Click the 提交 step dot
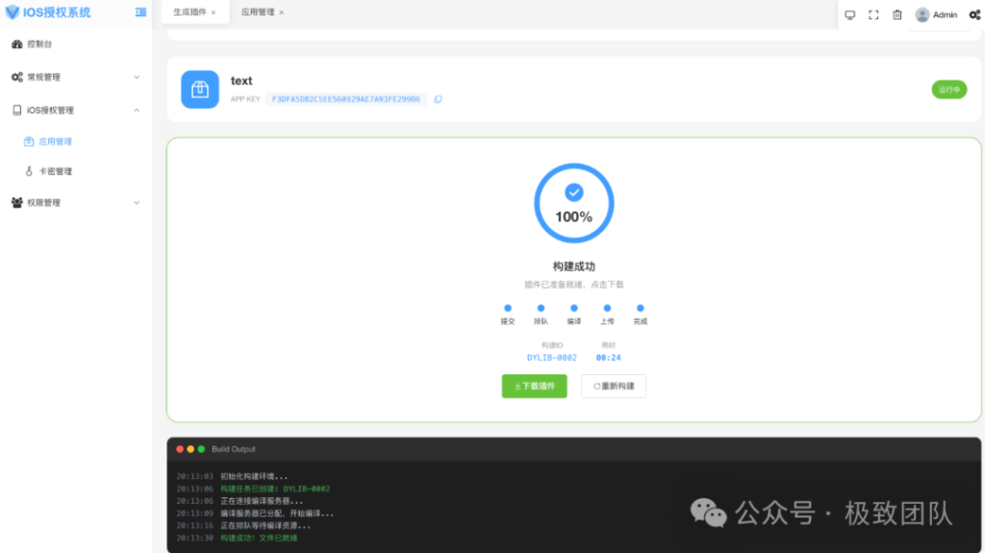The image size is (985, 553). pyautogui.click(x=508, y=308)
